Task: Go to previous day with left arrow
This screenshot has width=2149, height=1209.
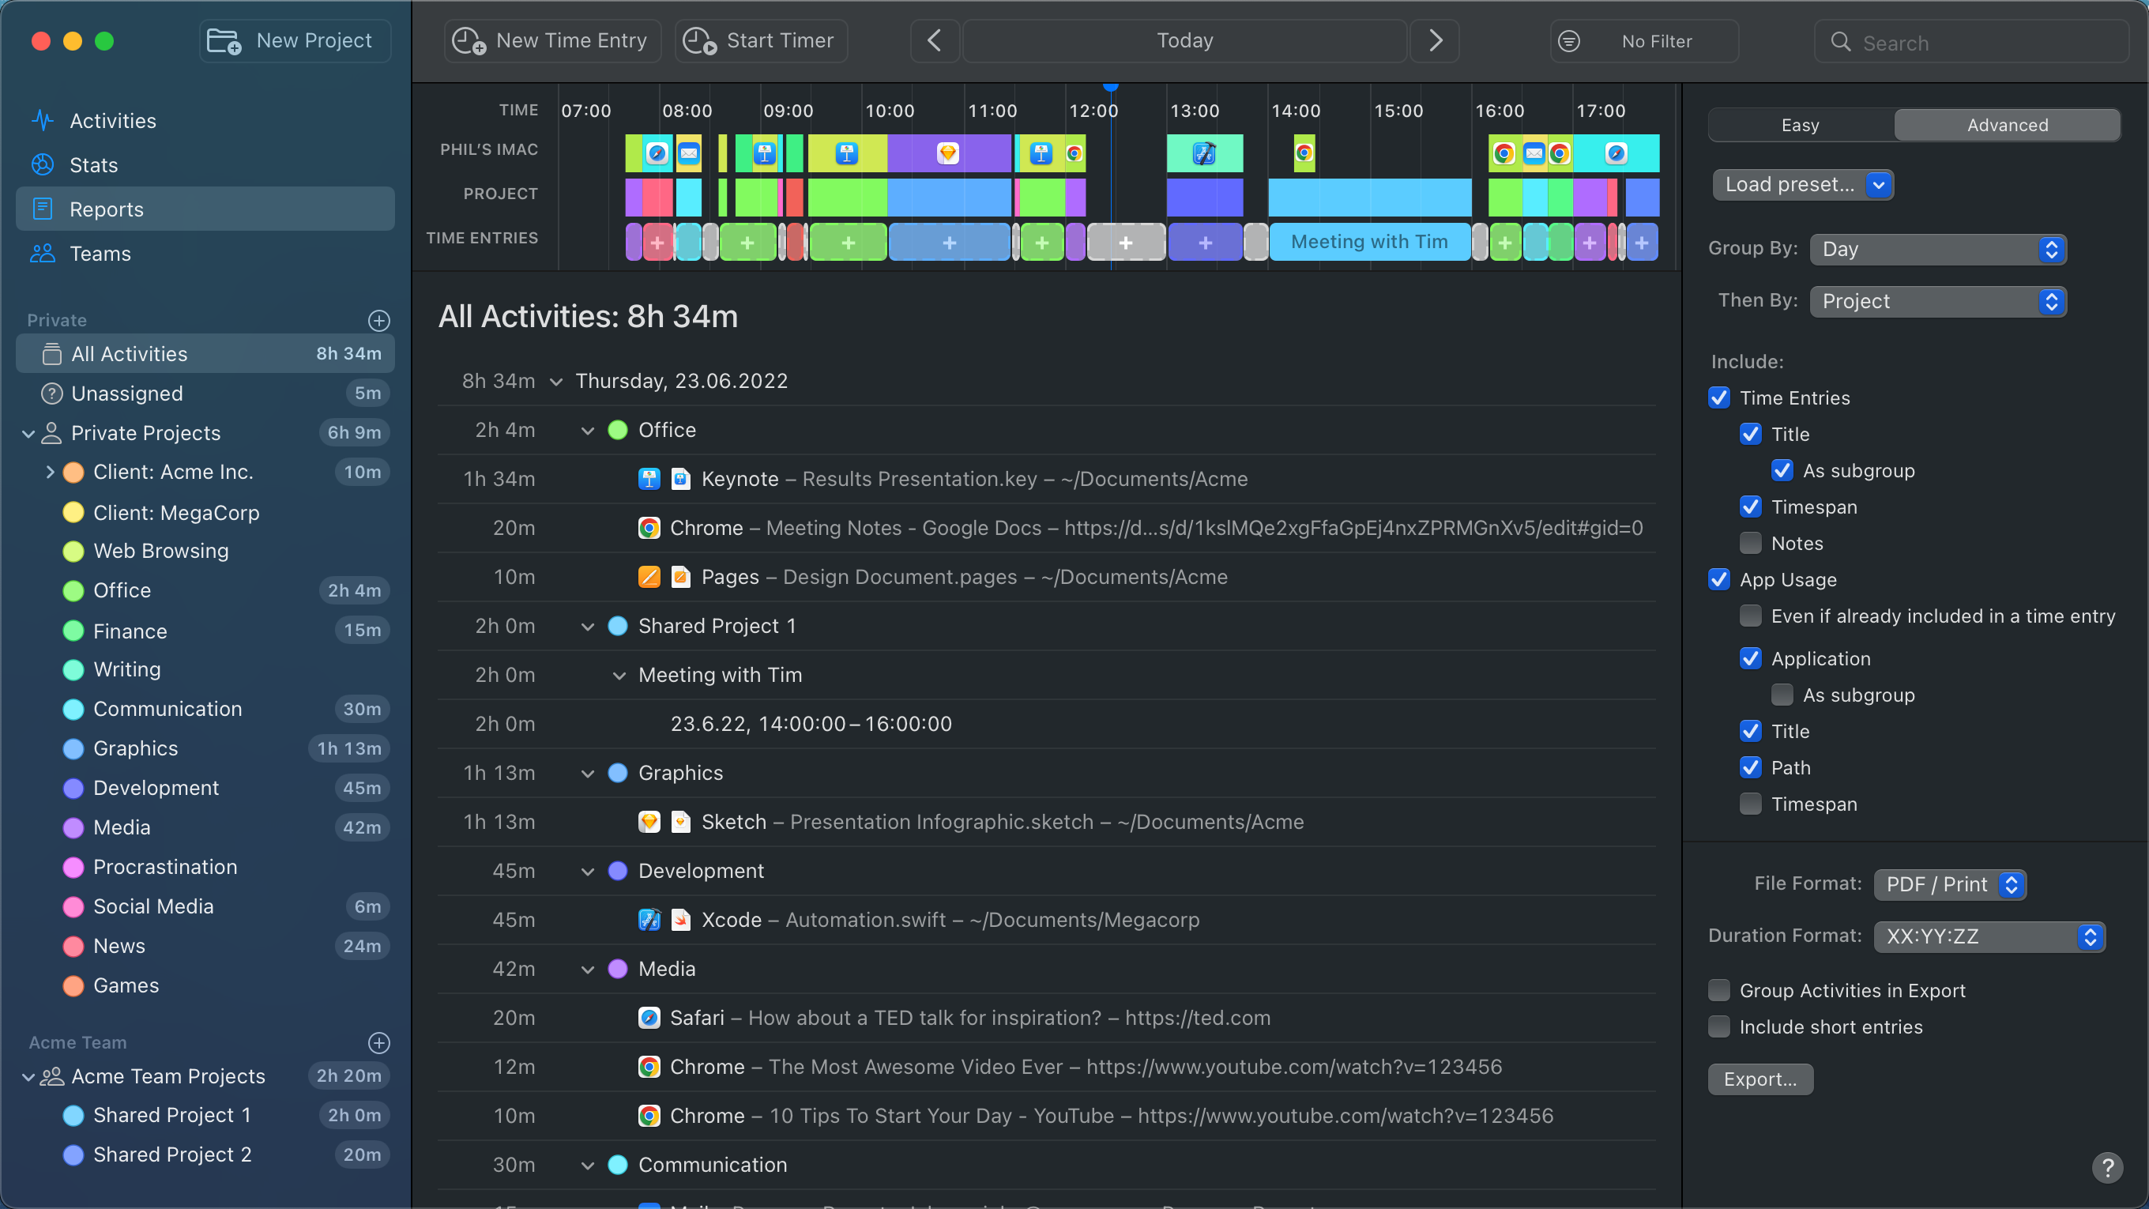Action: point(935,41)
